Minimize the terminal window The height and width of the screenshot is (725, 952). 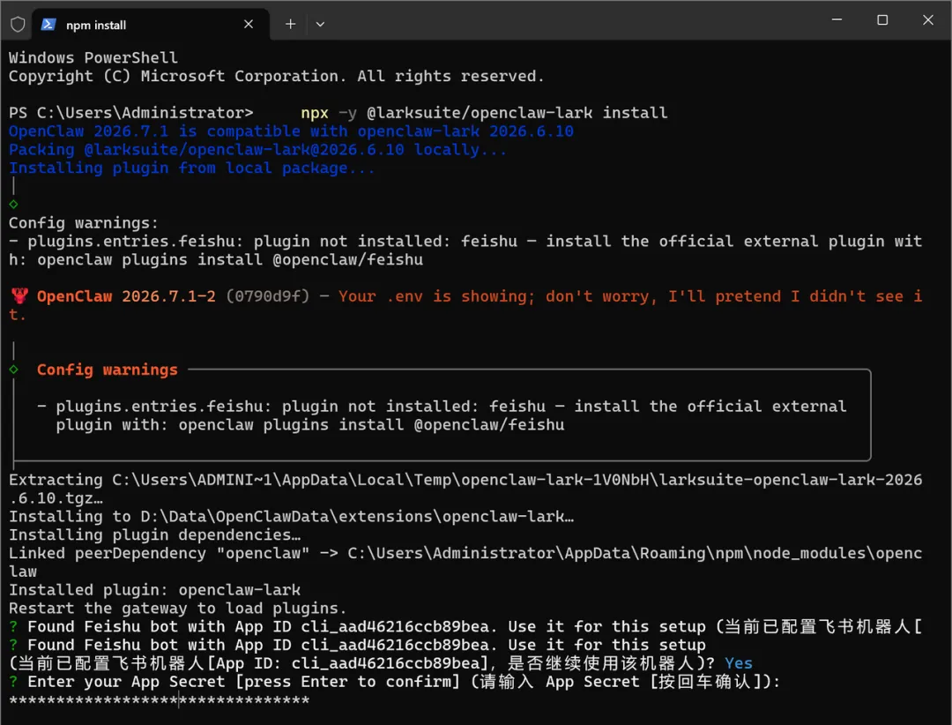[837, 19]
